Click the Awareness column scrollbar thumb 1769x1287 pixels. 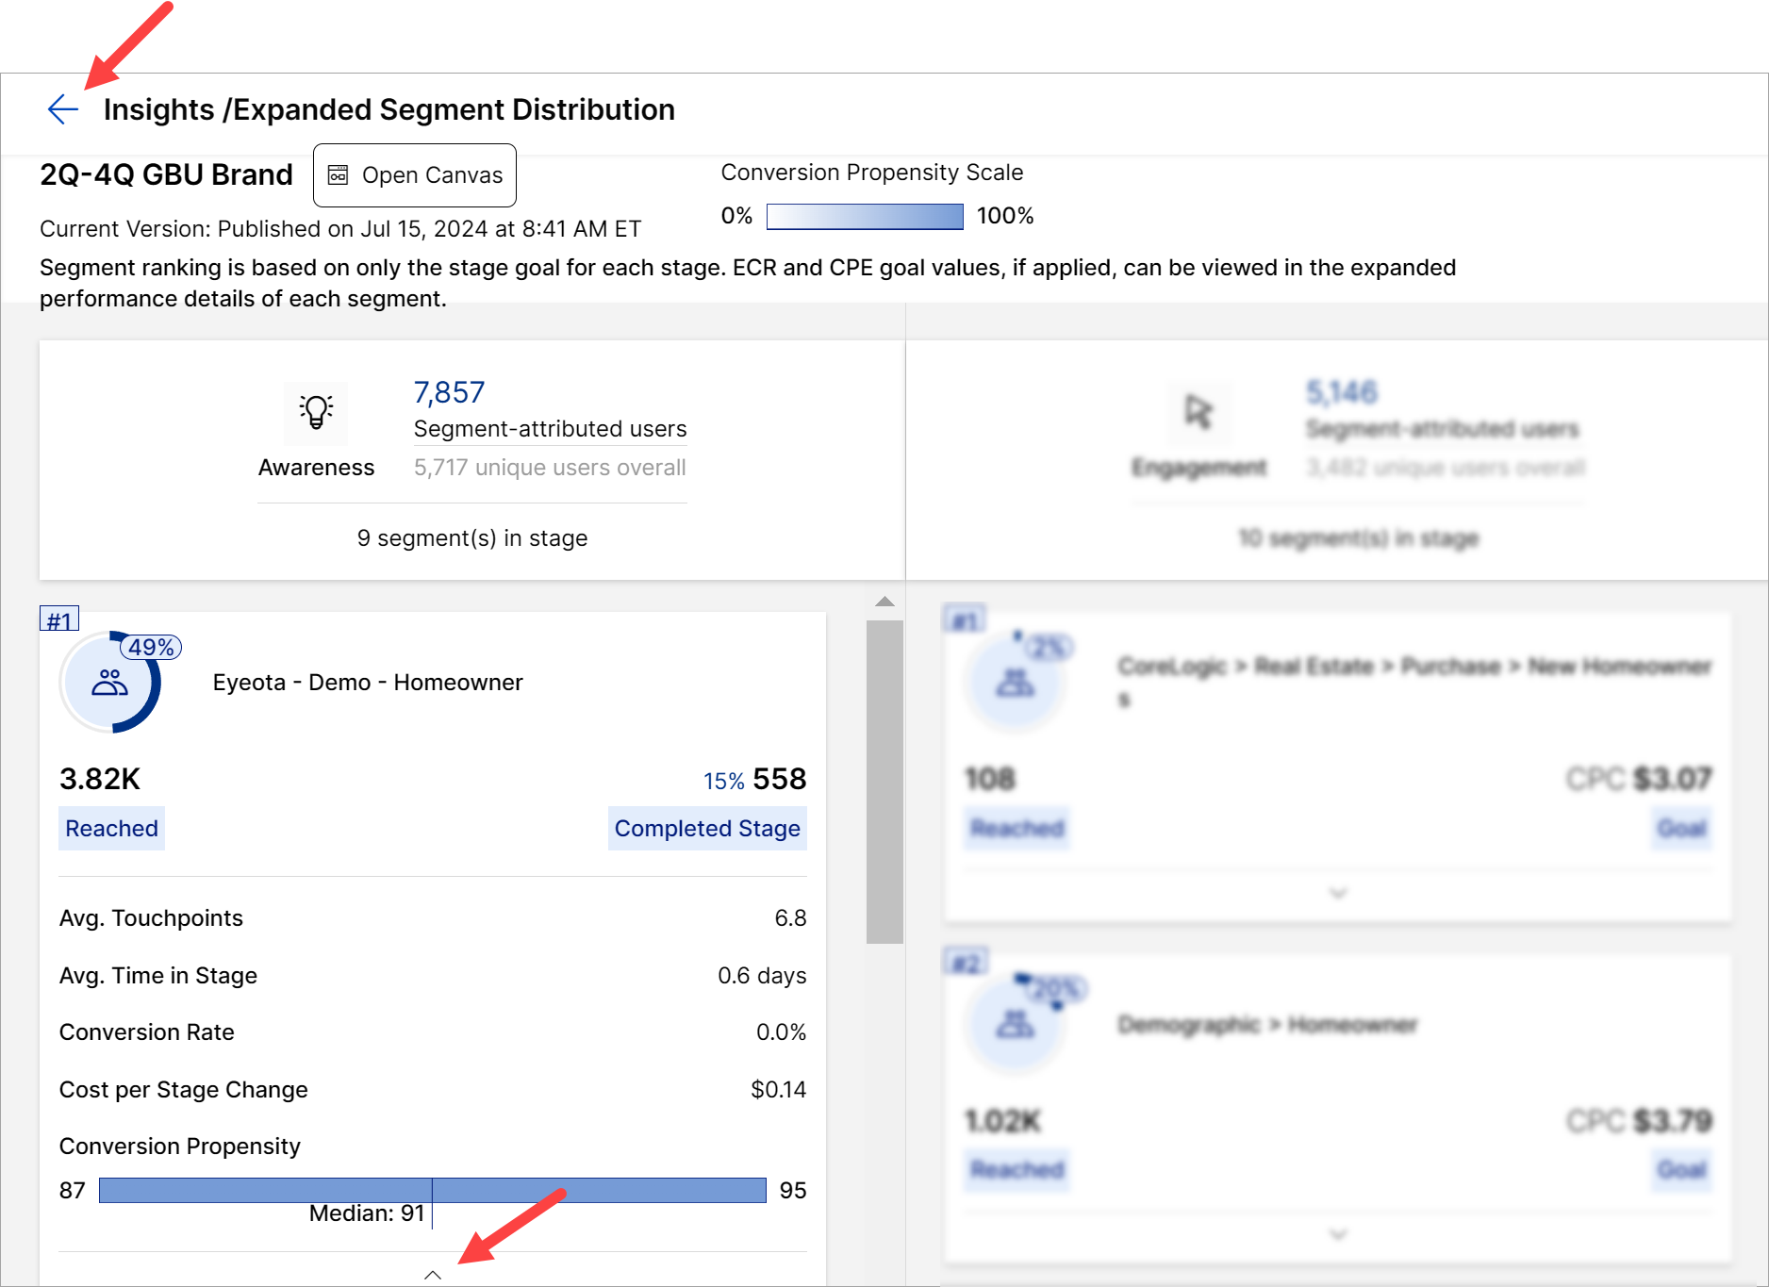pyautogui.click(x=884, y=781)
